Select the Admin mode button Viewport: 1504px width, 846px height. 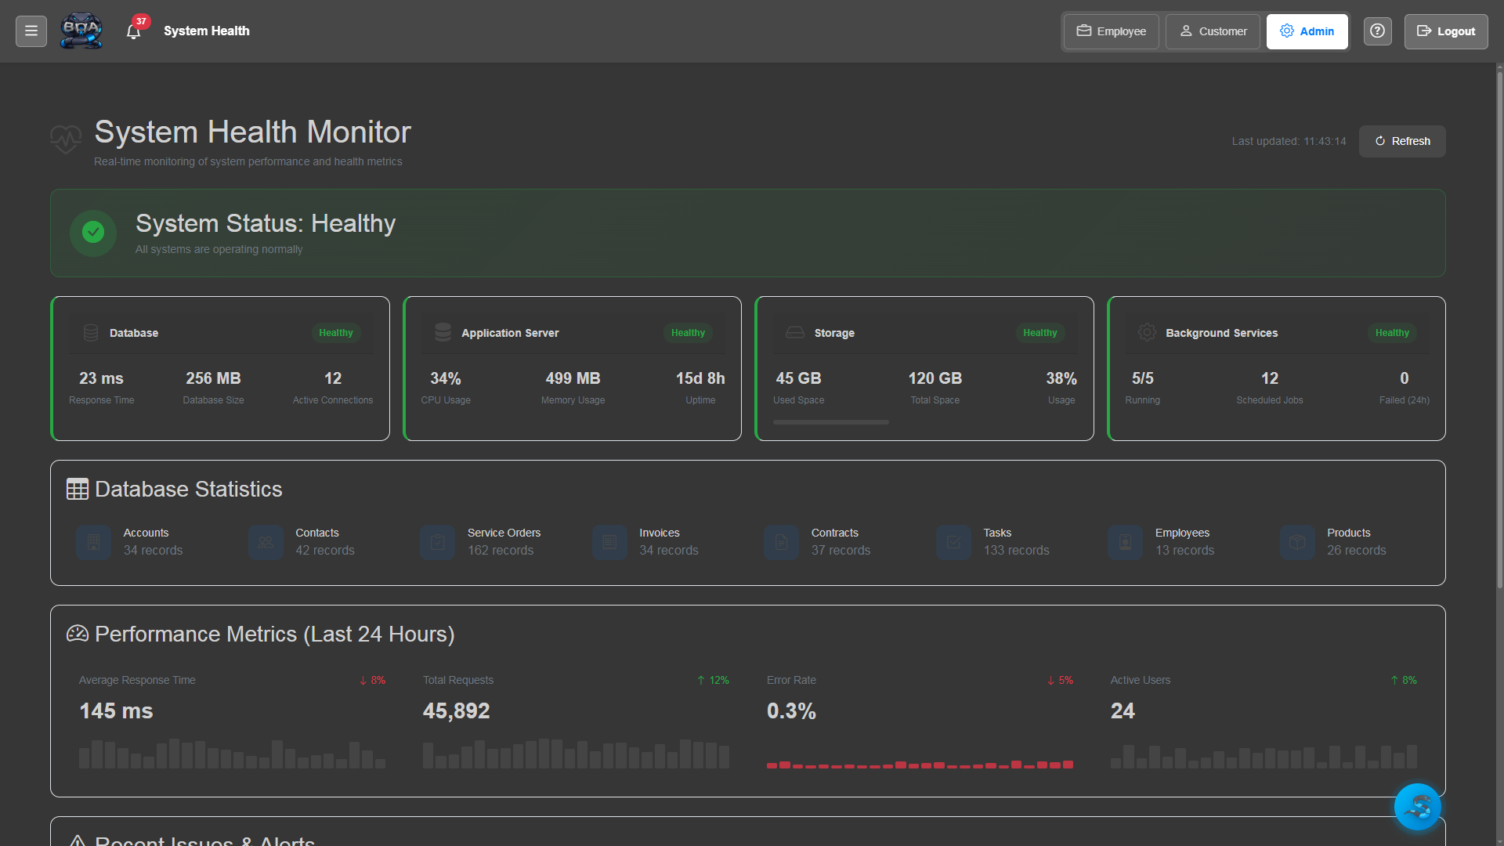pos(1306,31)
